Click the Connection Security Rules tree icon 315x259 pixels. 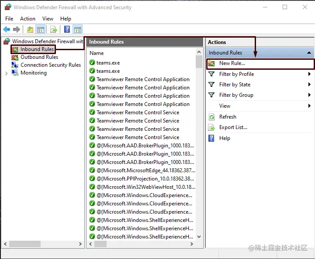click(x=15, y=65)
